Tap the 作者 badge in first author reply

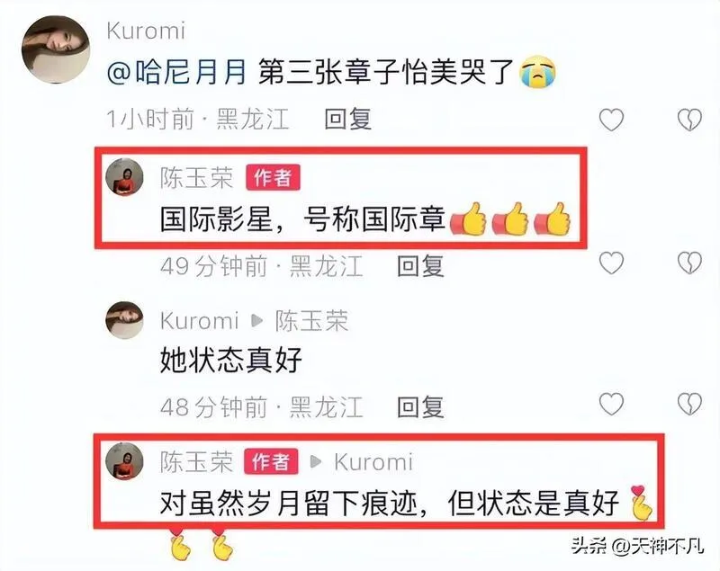(x=274, y=177)
